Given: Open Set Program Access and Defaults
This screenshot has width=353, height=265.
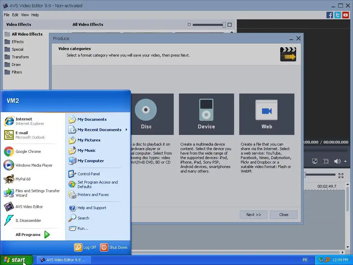Looking at the screenshot, I should point(98,184).
